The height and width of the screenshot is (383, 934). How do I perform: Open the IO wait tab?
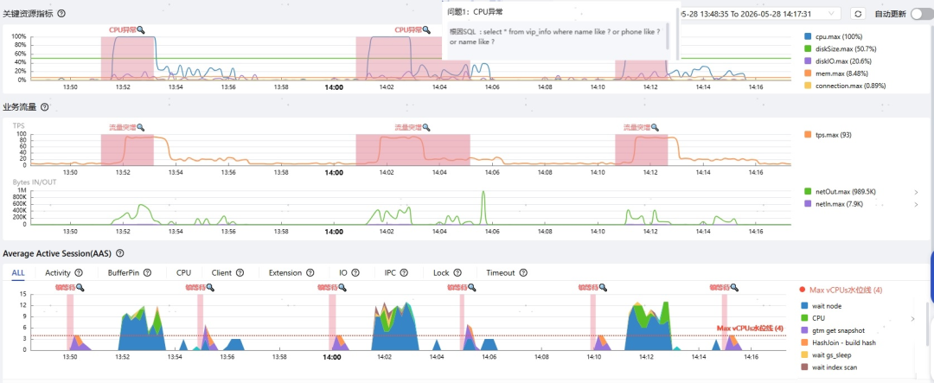(x=343, y=273)
